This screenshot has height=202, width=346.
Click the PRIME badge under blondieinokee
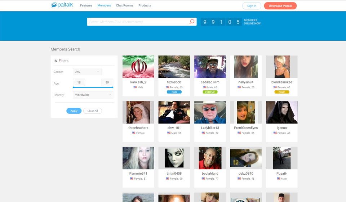281,92
